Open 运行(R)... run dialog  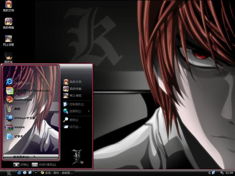72,127
